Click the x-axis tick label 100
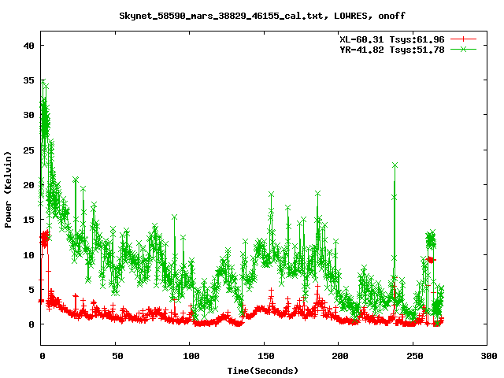Image resolution: width=504 pixels, height=378 pixels. pos(191,356)
